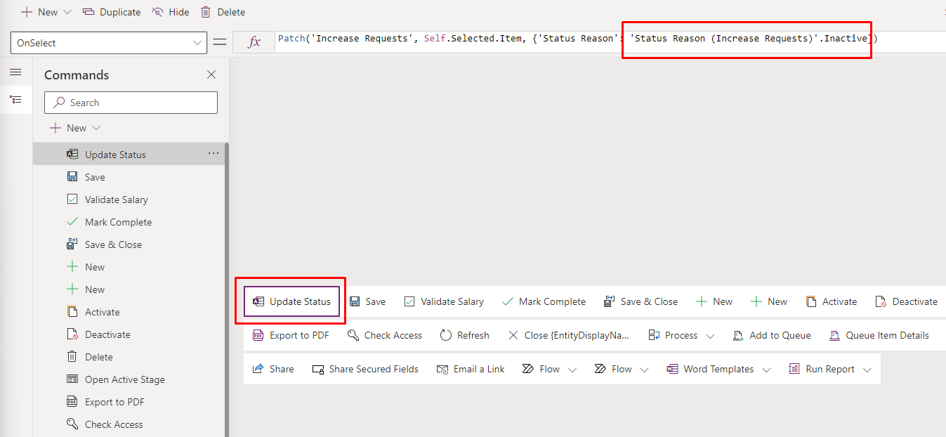Click Email a Link command
The height and width of the screenshot is (437, 946).
point(471,369)
